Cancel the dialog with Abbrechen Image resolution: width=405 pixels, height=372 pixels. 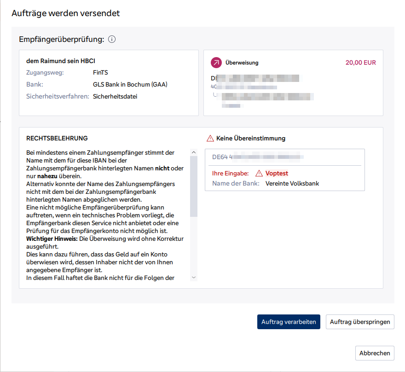pos(375,353)
